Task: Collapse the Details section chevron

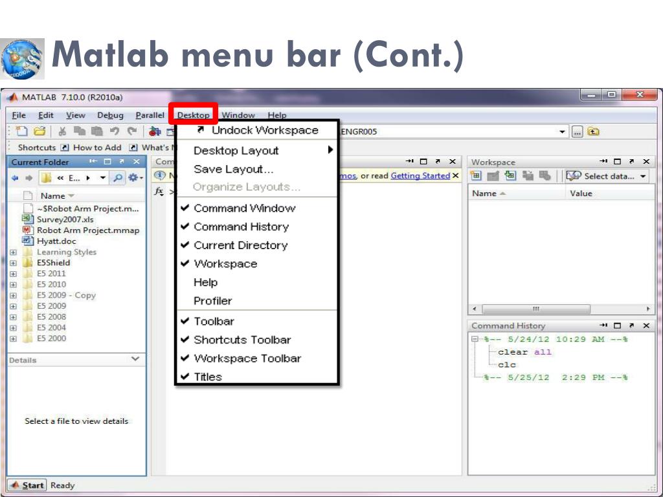Action: tap(135, 359)
